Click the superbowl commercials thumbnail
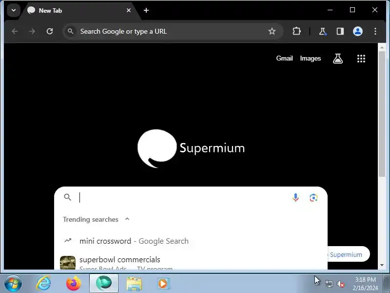The image size is (390, 293). [68, 263]
